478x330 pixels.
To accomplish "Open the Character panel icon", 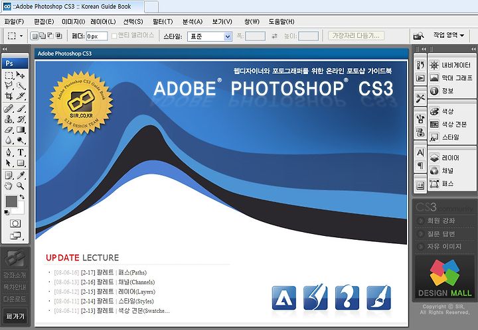I will 420,152.
